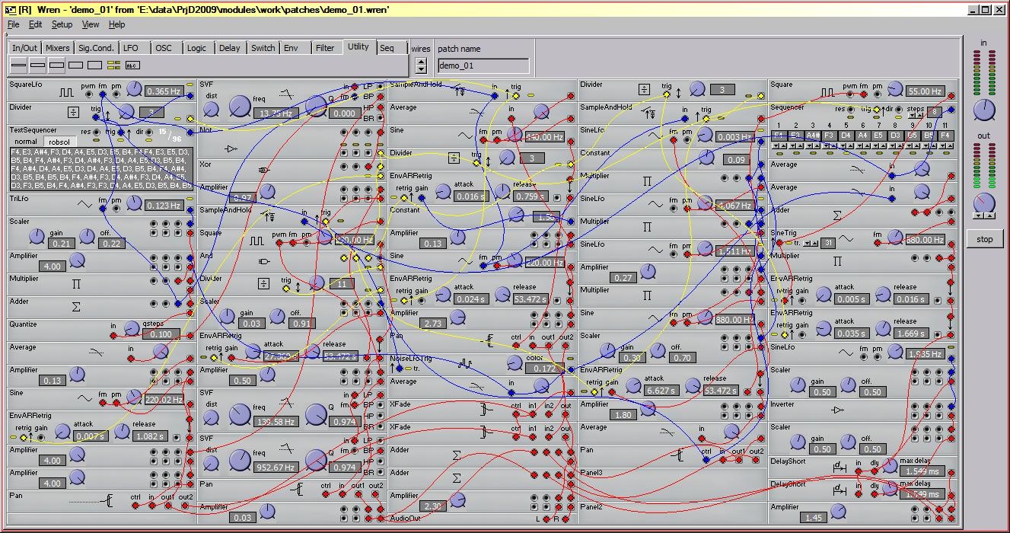Switch to the Mixers module tab
Image resolution: width=1010 pixels, height=533 pixels.
click(58, 48)
